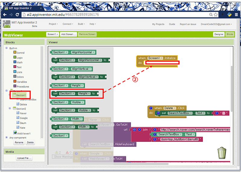The height and width of the screenshot is (173, 241).
Task: Open the Screen1 dropdown button
Action: tap(52, 34)
